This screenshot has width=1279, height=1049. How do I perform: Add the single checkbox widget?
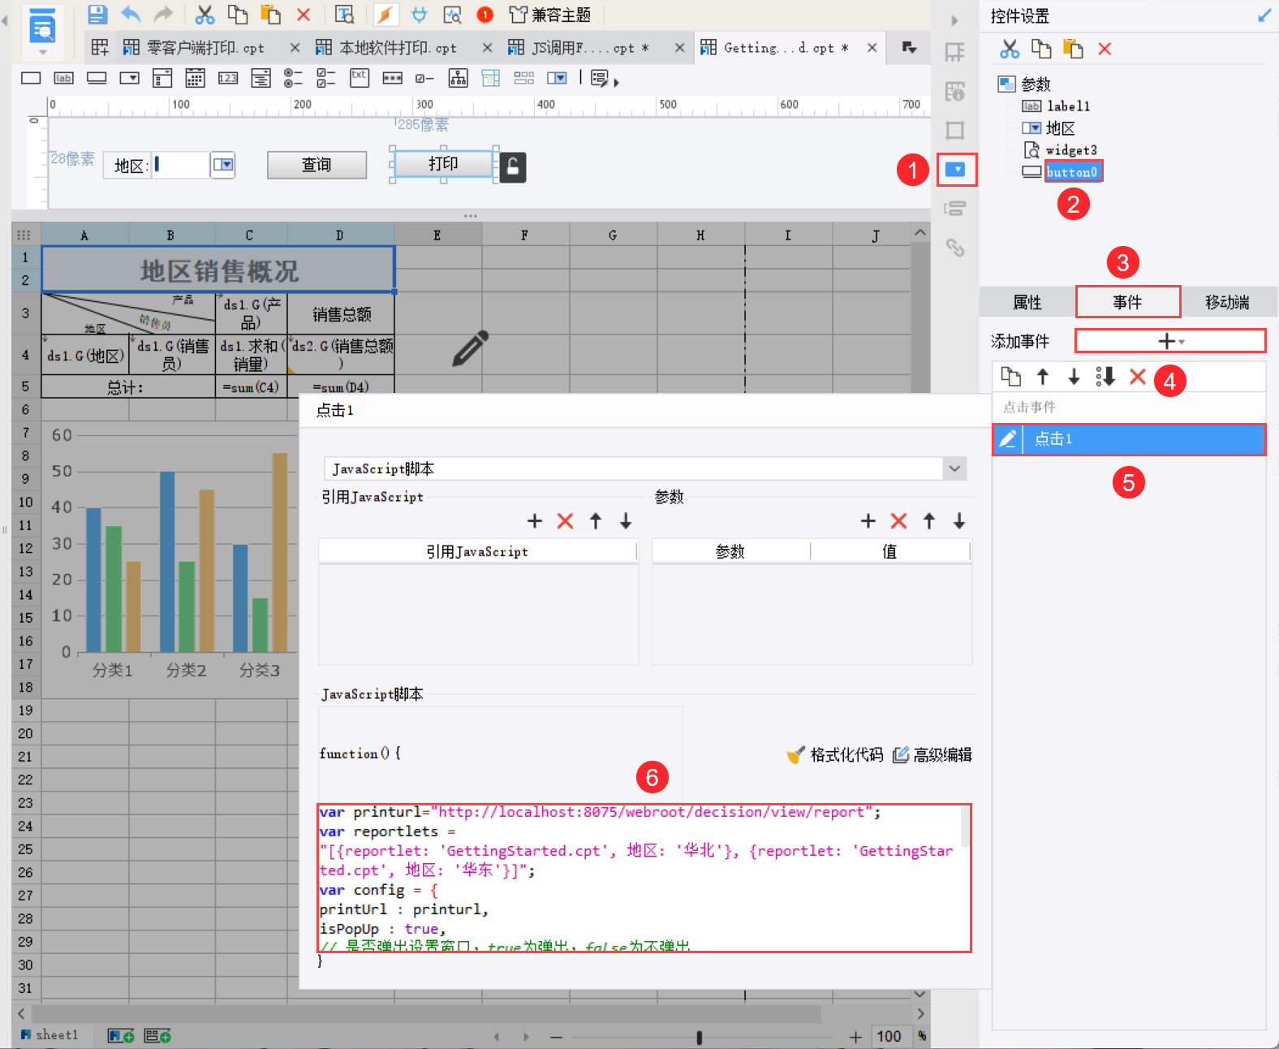pos(424,78)
